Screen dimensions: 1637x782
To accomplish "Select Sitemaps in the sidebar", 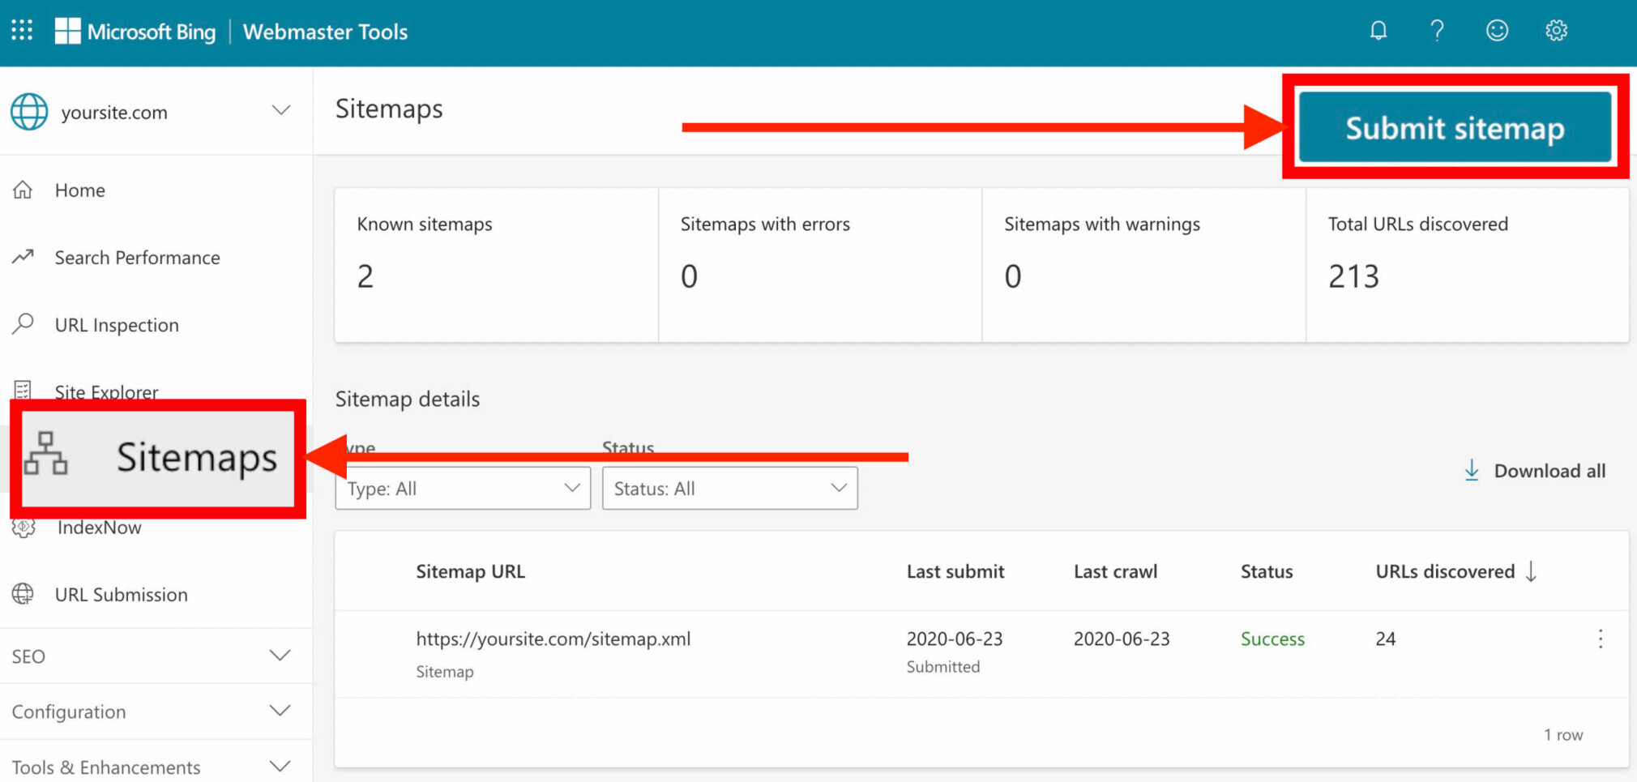I will pyautogui.click(x=196, y=456).
